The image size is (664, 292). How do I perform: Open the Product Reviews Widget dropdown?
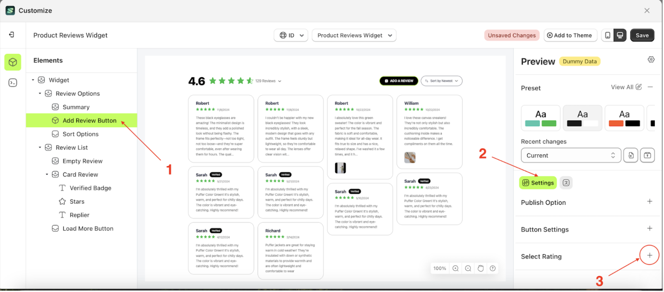pos(354,35)
